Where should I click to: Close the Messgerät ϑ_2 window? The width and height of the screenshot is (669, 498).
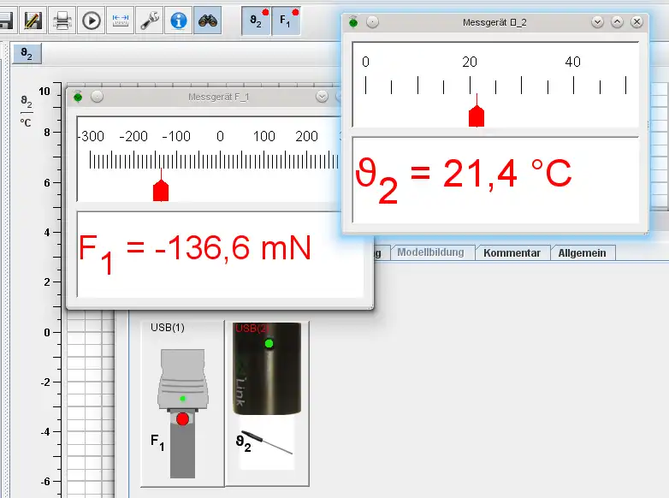point(636,21)
